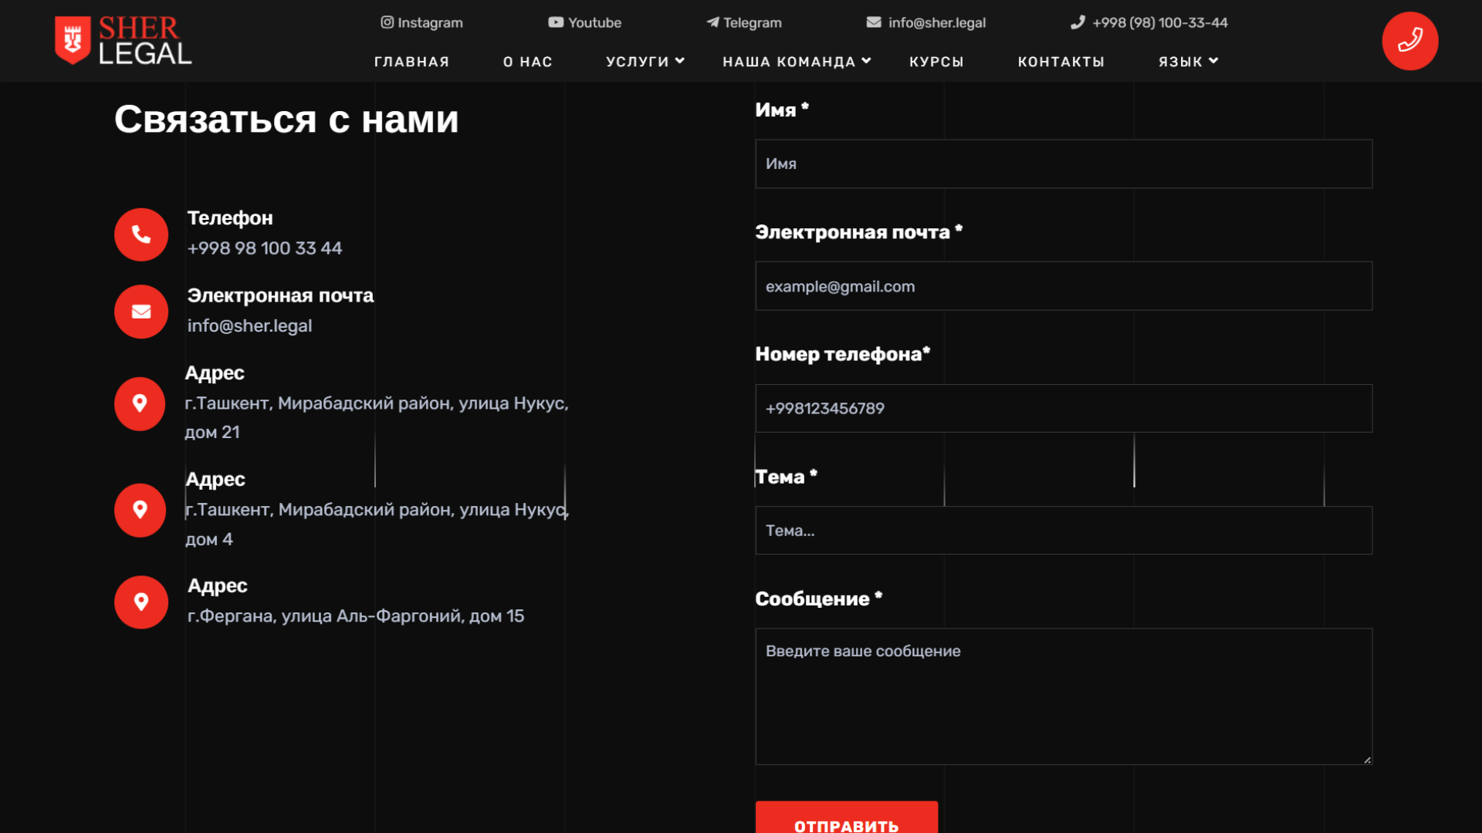The height and width of the screenshot is (833, 1482).
Task: Expand the Услуги dropdown menu
Action: pyautogui.click(x=645, y=61)
